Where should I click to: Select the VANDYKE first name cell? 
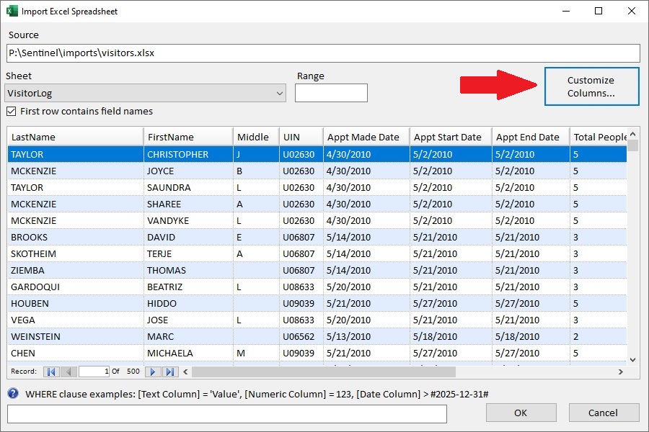click(x=188, y=220)
